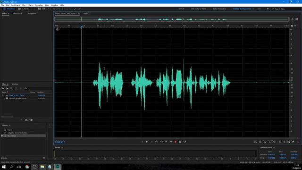Image resolution: width=302 pixels, height=170 pixels.
Task: Switch to the Properties tab
Action: click(x=32, y=14)
